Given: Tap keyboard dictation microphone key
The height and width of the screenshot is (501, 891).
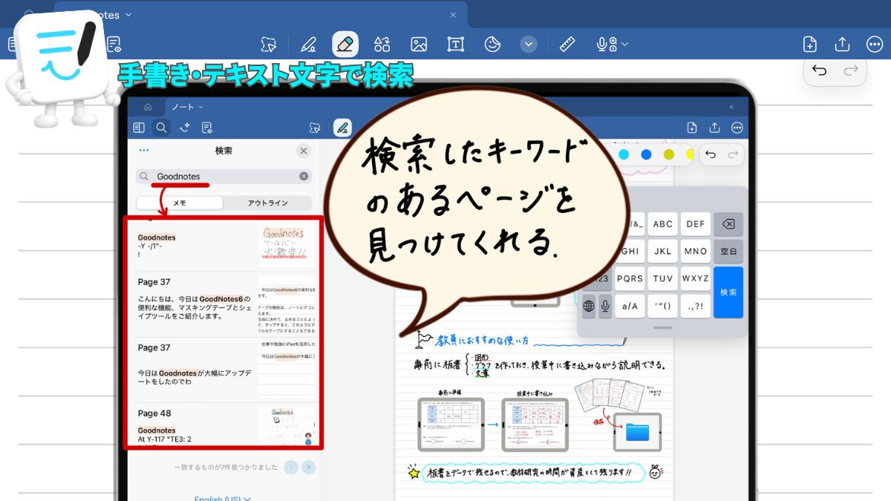Looking at the screenshot, I should (x=605, y=306).
